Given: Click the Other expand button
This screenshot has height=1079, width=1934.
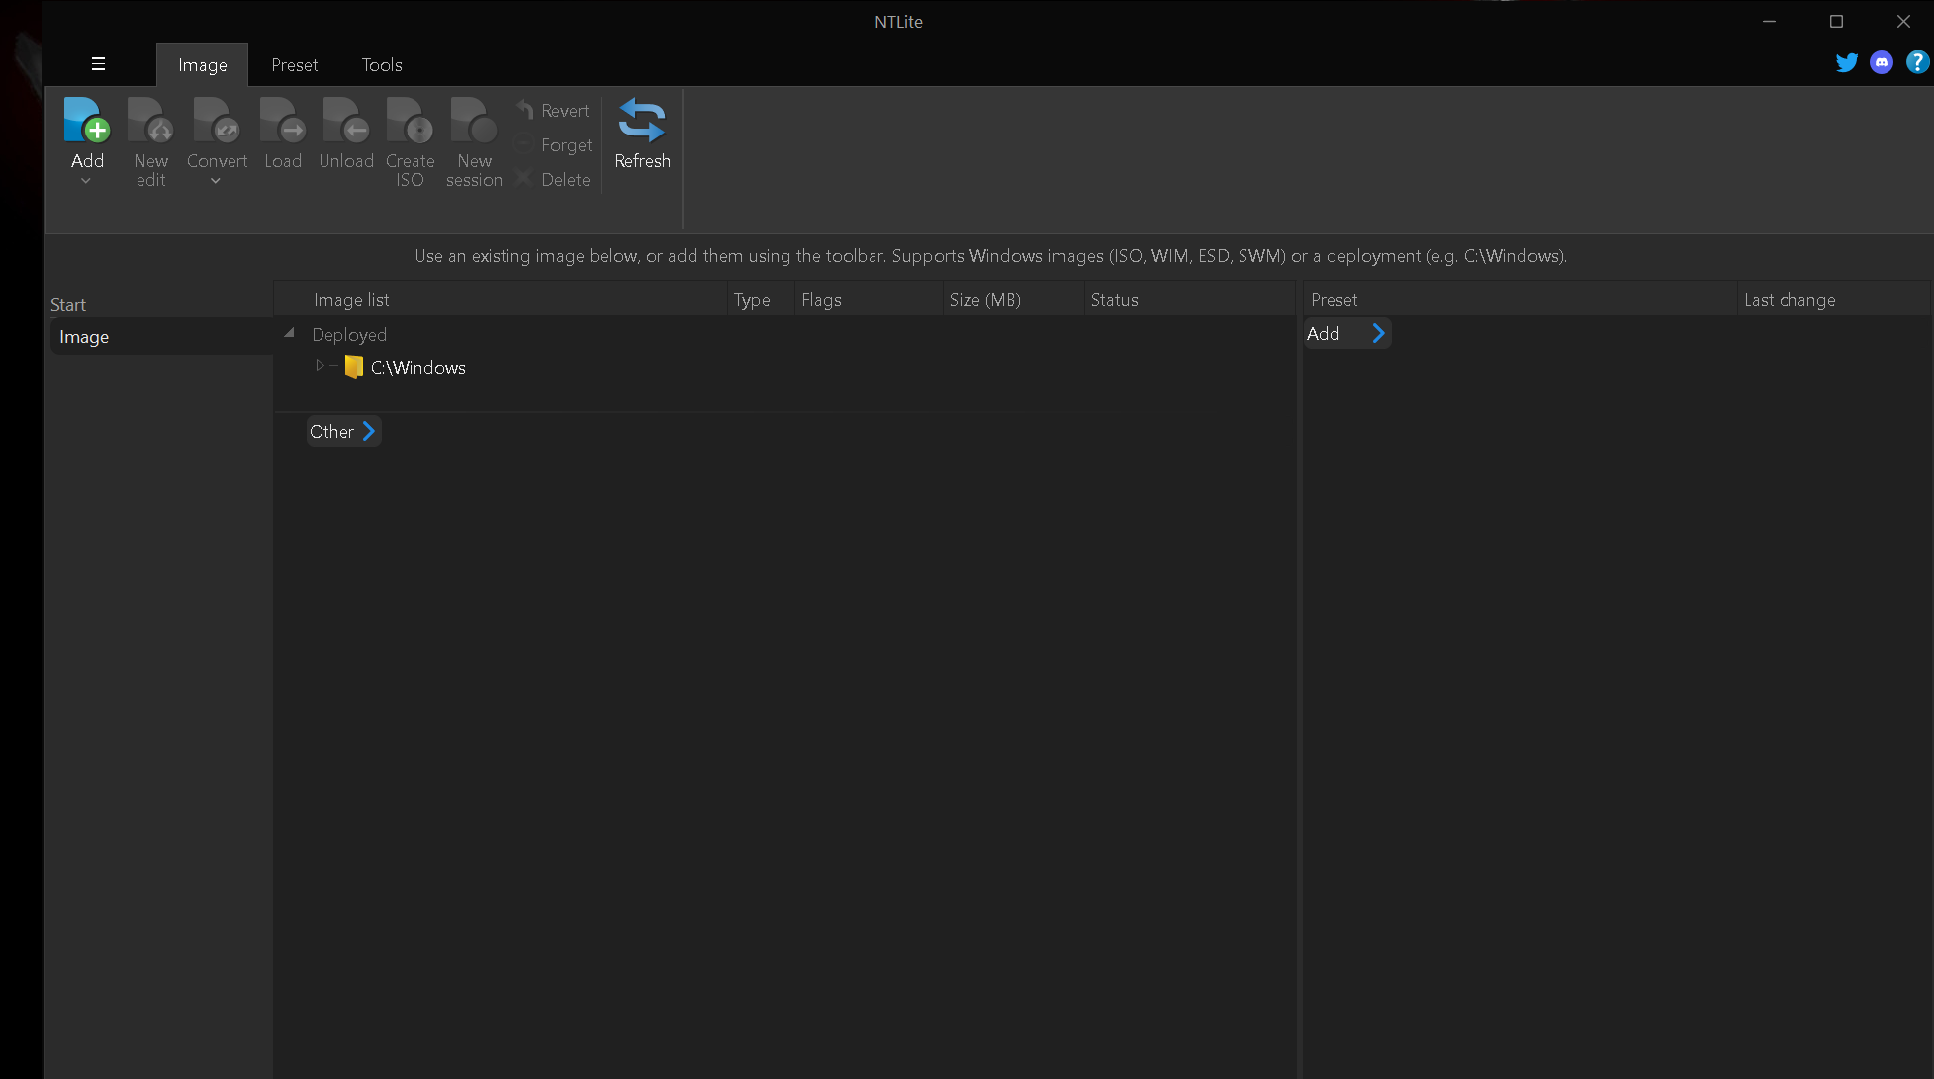Looking at the screenshot, I should pyautogui.click(x=343, y=432).
